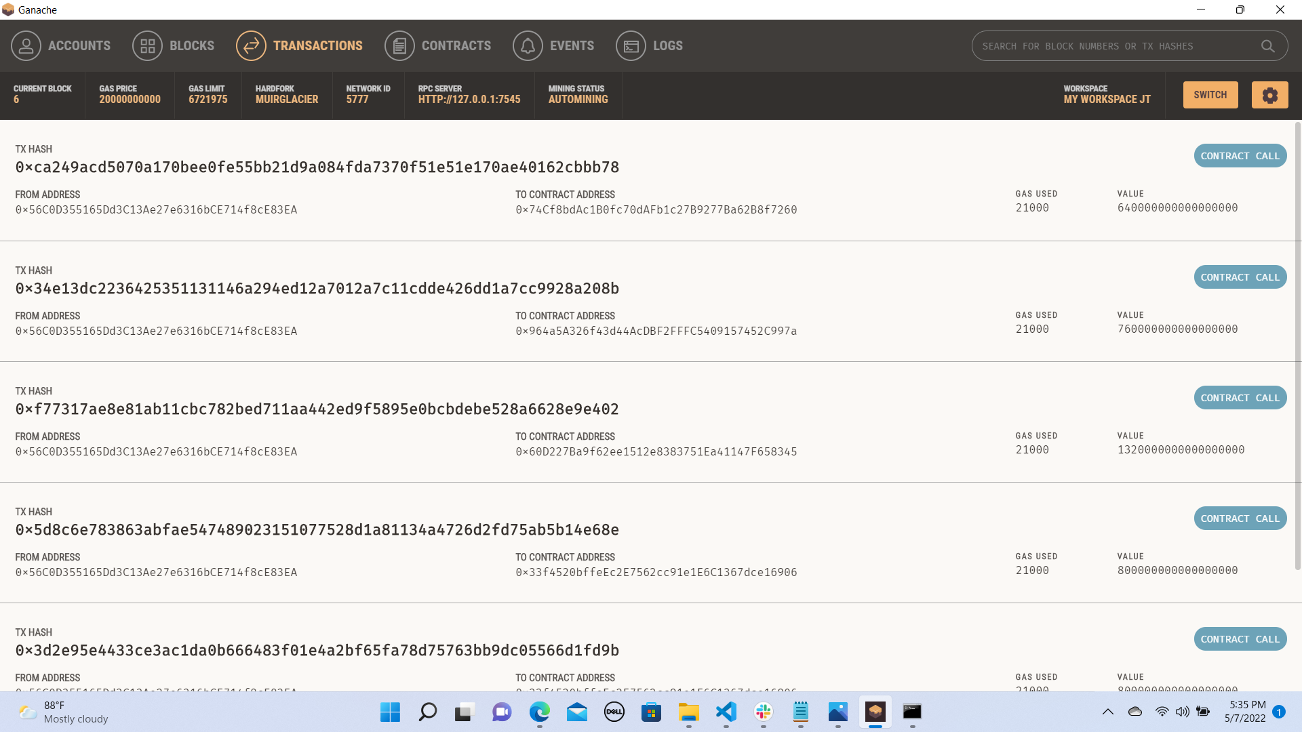Click the AUTOMINING mining status
Screen dimensions: 1302x732
coord(578,99)
